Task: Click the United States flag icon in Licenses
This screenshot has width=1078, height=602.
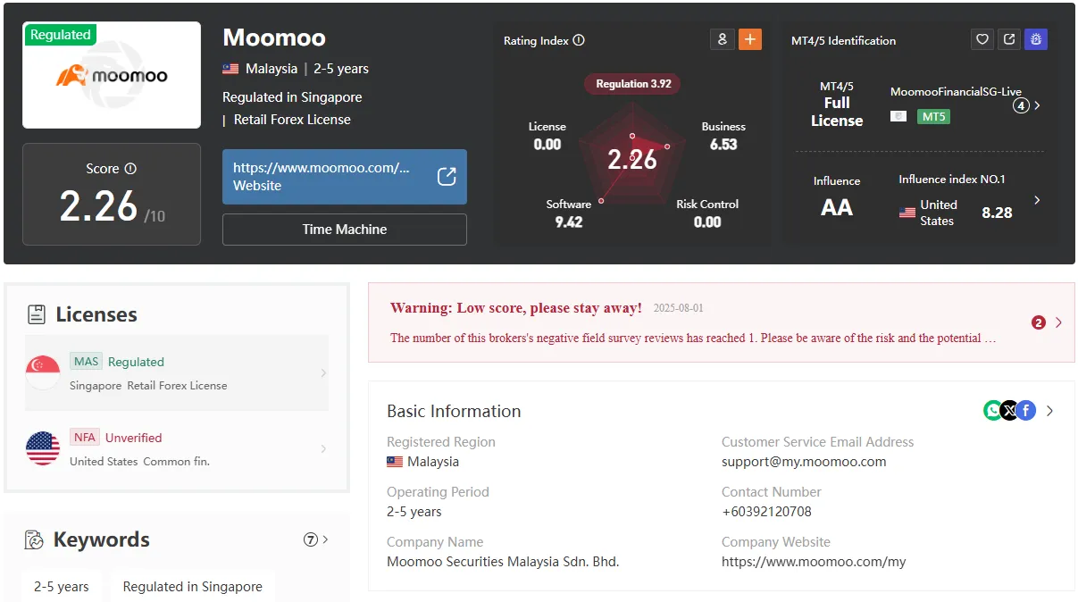Action: pos(43,448)
